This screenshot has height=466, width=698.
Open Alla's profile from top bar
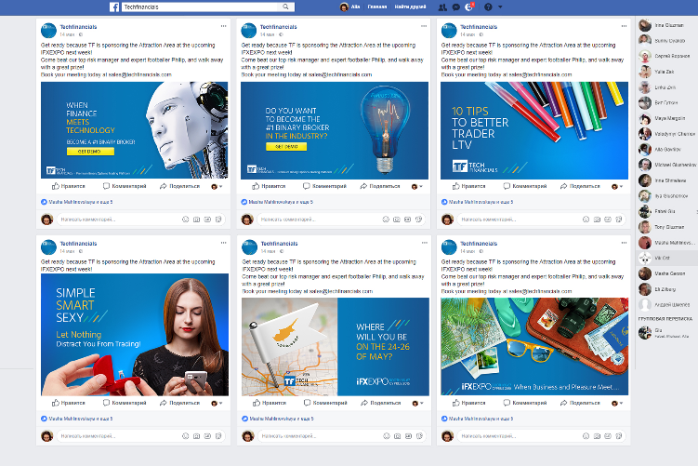tap(349, 7)
